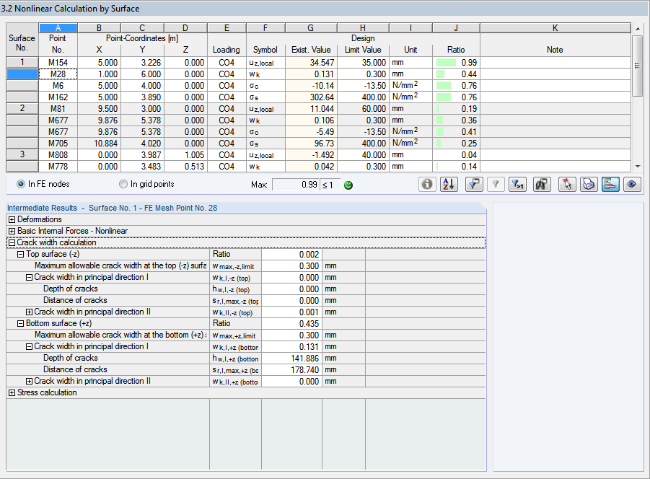Image resolution: width=650 pixels, height=479 pixels.
Task: Expand the Stress calculation section
Action: point(12,392)
